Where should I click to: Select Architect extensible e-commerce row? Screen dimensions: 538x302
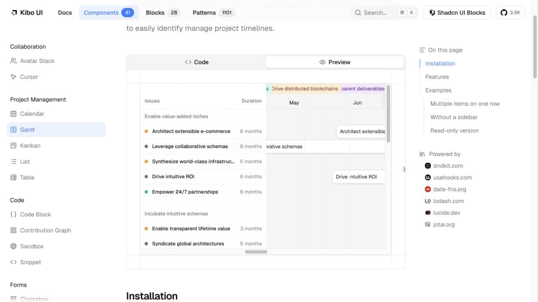point(203,131)
